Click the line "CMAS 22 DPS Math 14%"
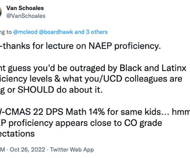 click(x=95, y=112)
